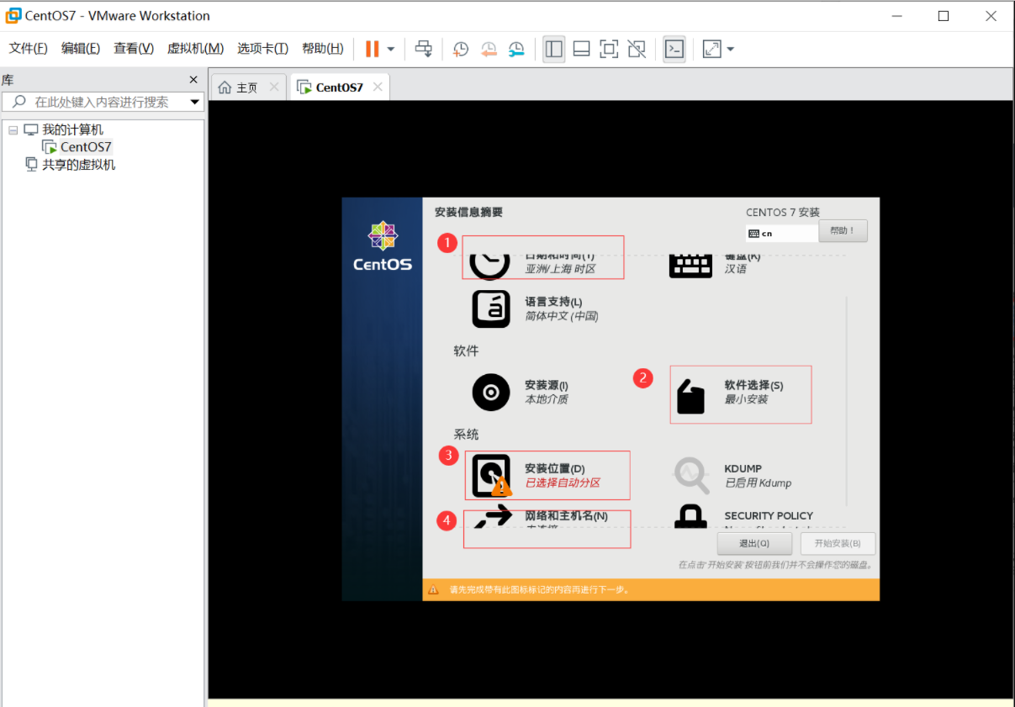Click the orange Pause VM icon

point(372,49)
